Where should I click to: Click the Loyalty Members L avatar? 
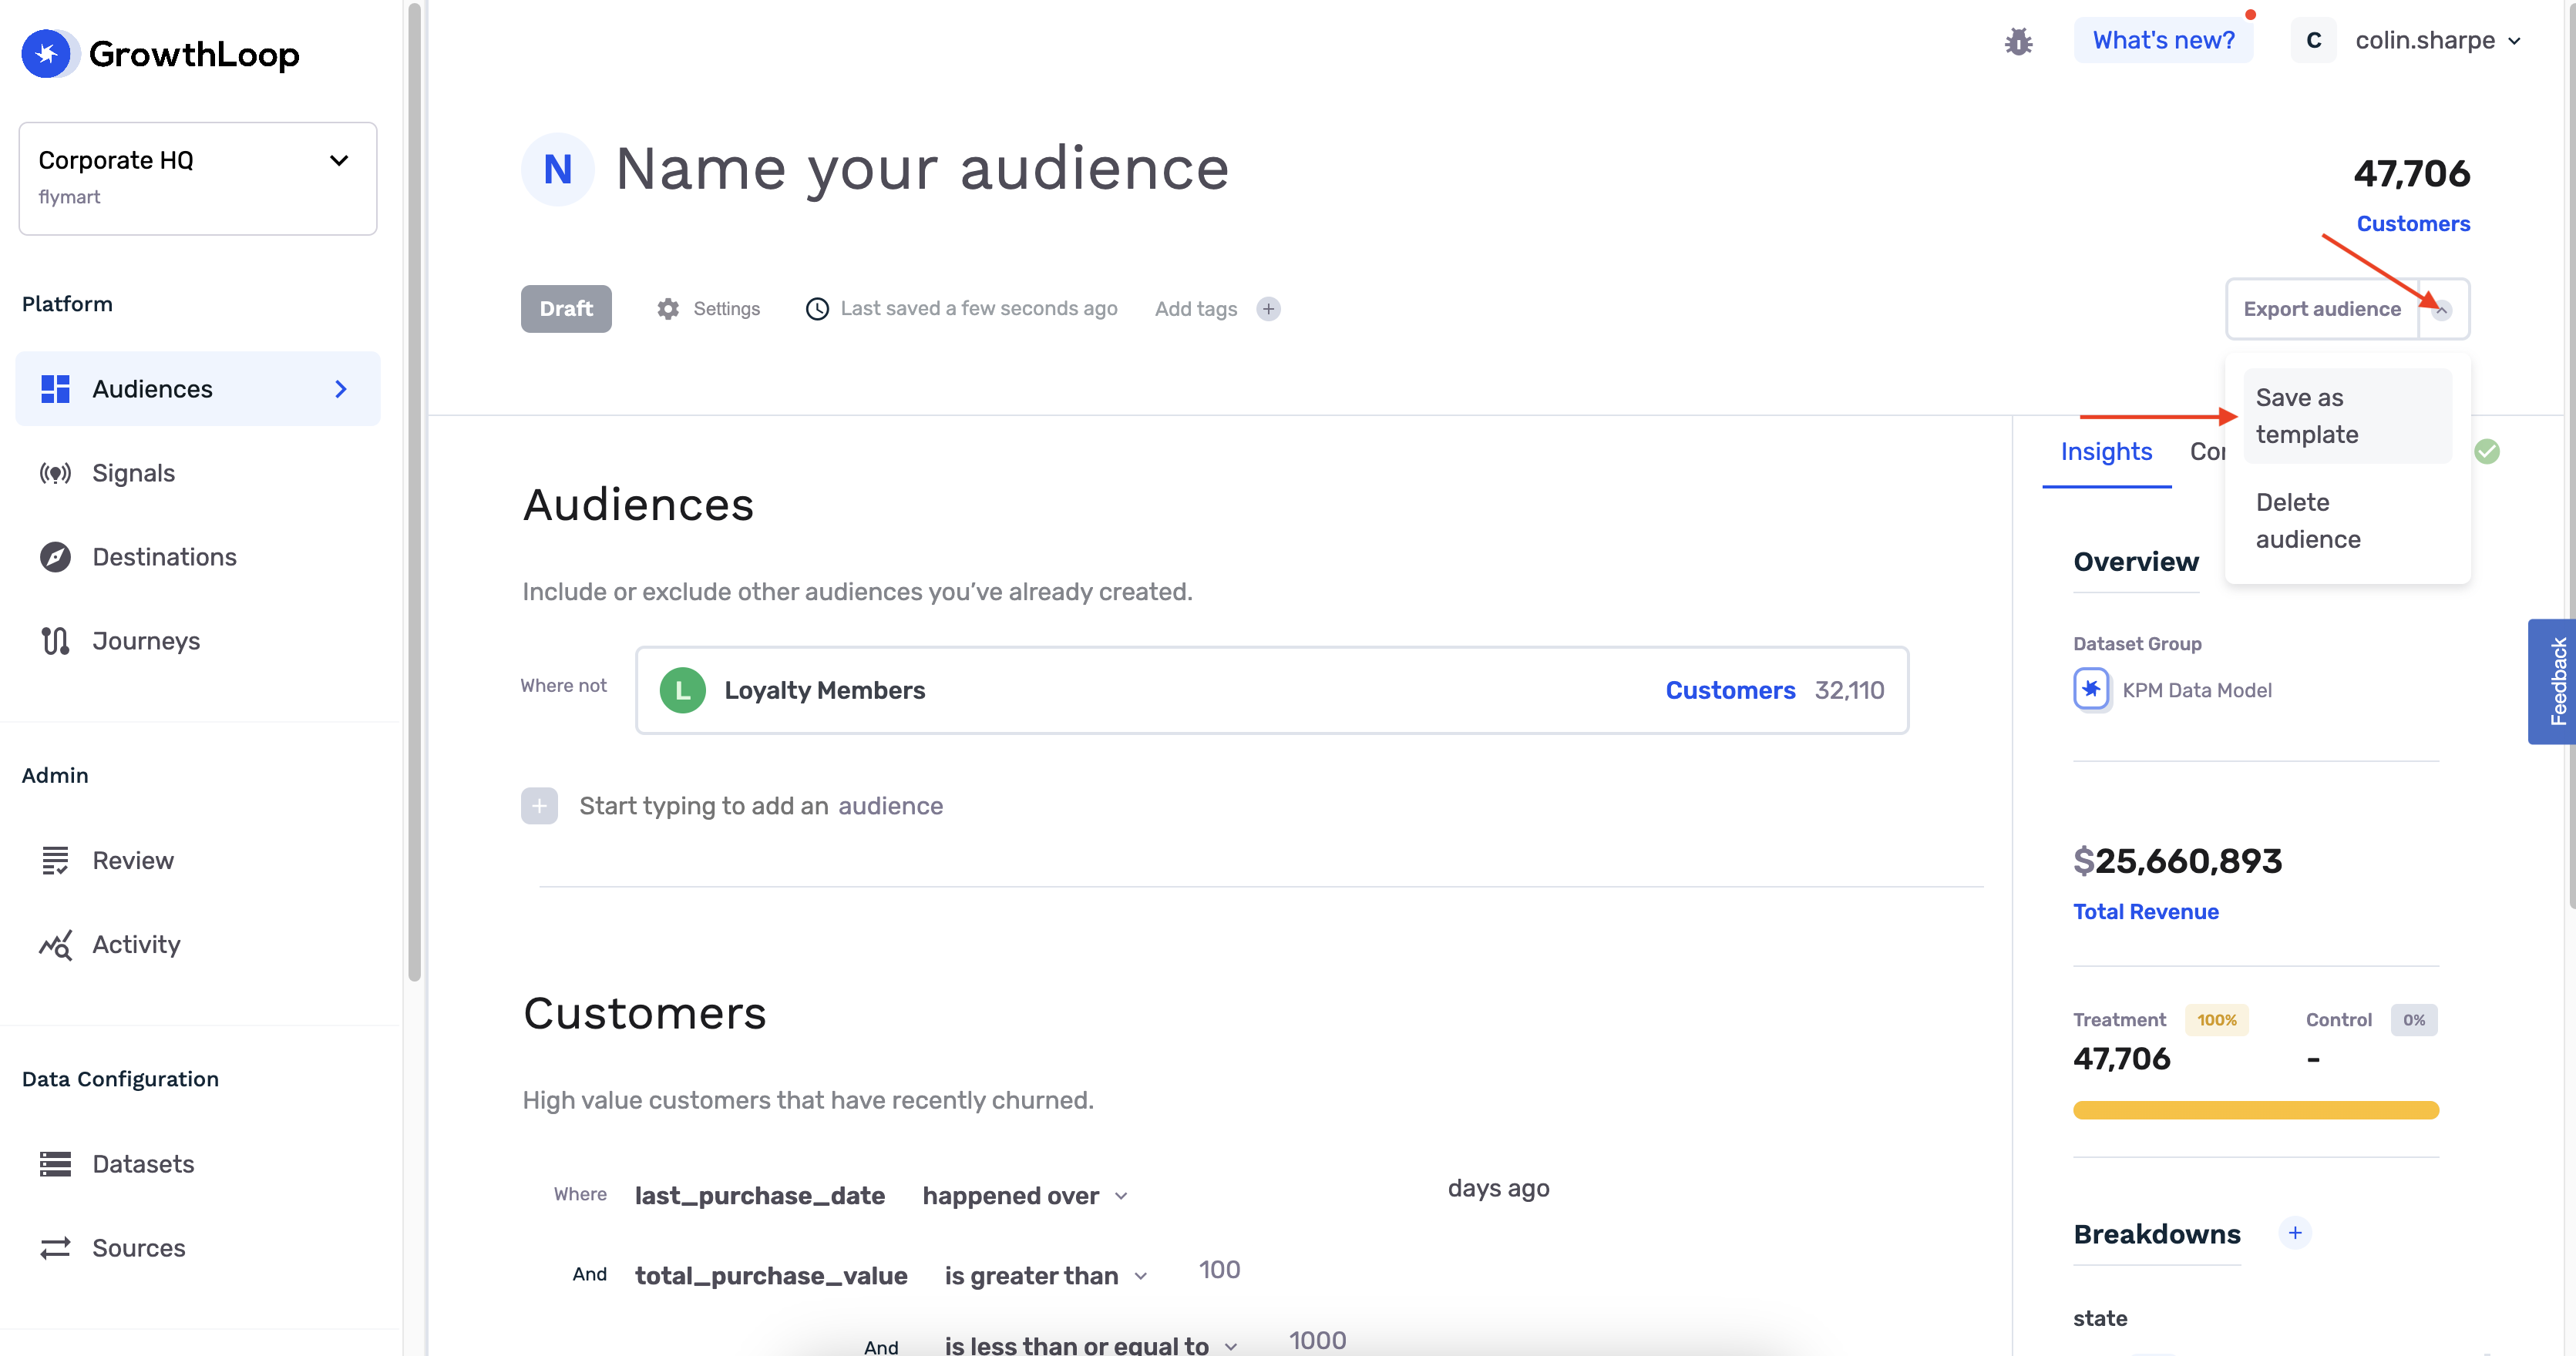pyautogui.click(x=683, y=690)
